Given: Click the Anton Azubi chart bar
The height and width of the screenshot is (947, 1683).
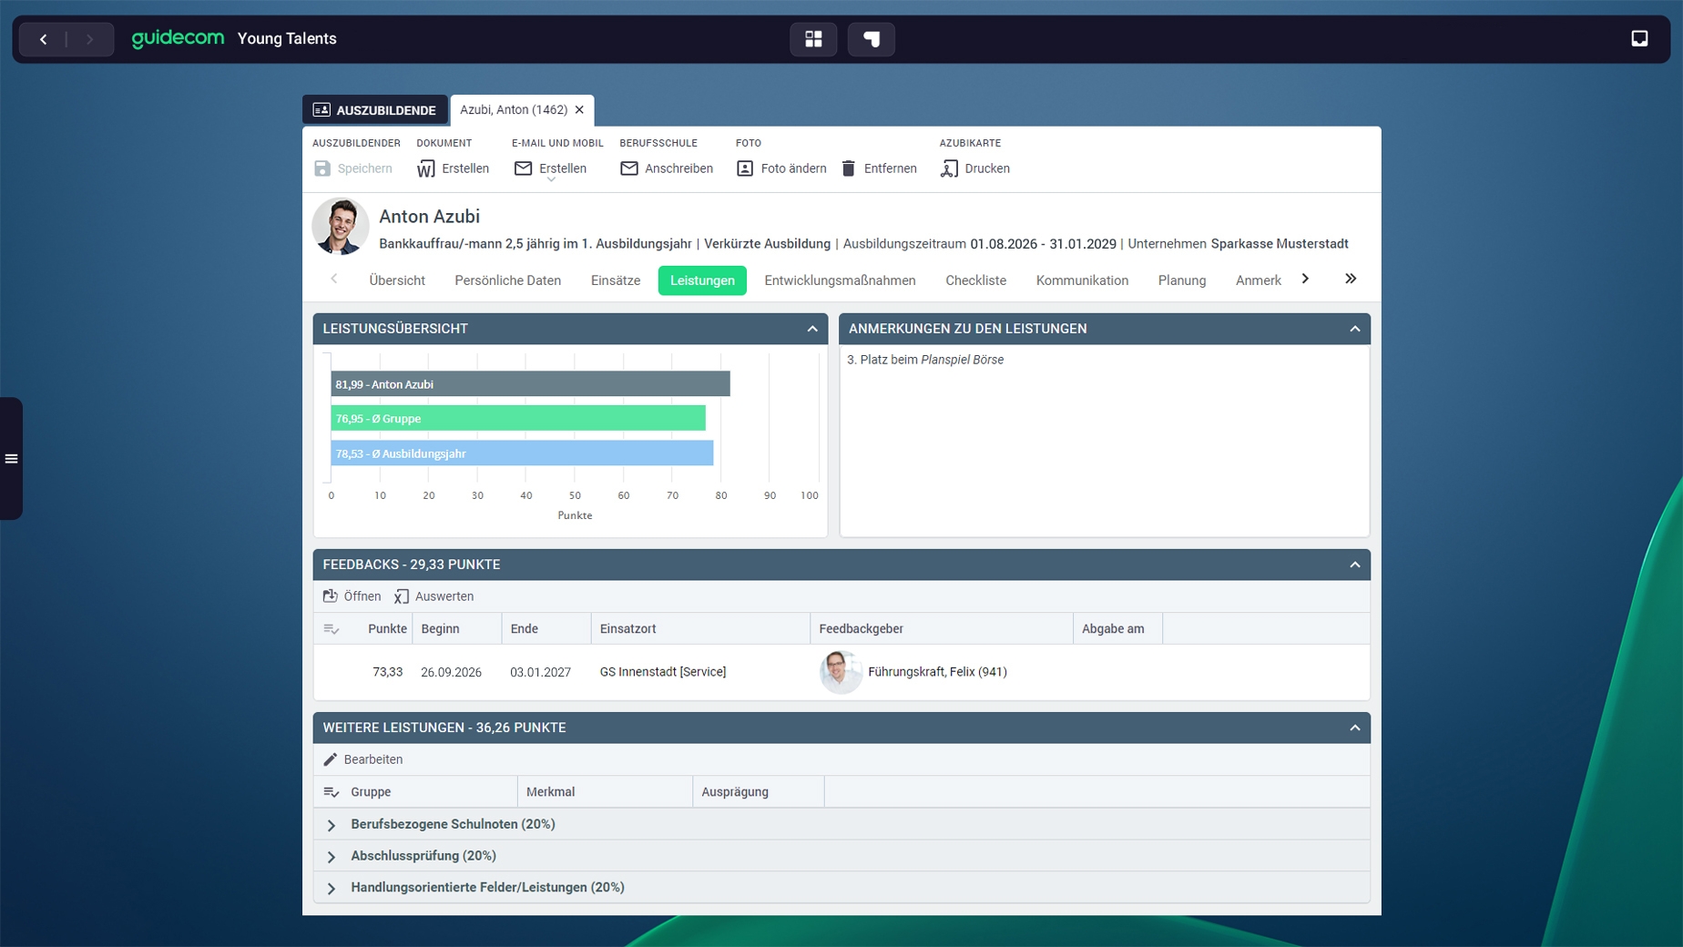Looking at the screenshot, I should (x=530, y=384).
